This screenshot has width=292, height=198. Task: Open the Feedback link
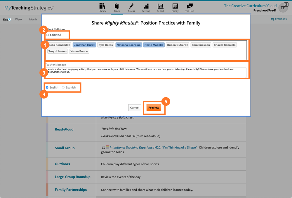[279, 20]
